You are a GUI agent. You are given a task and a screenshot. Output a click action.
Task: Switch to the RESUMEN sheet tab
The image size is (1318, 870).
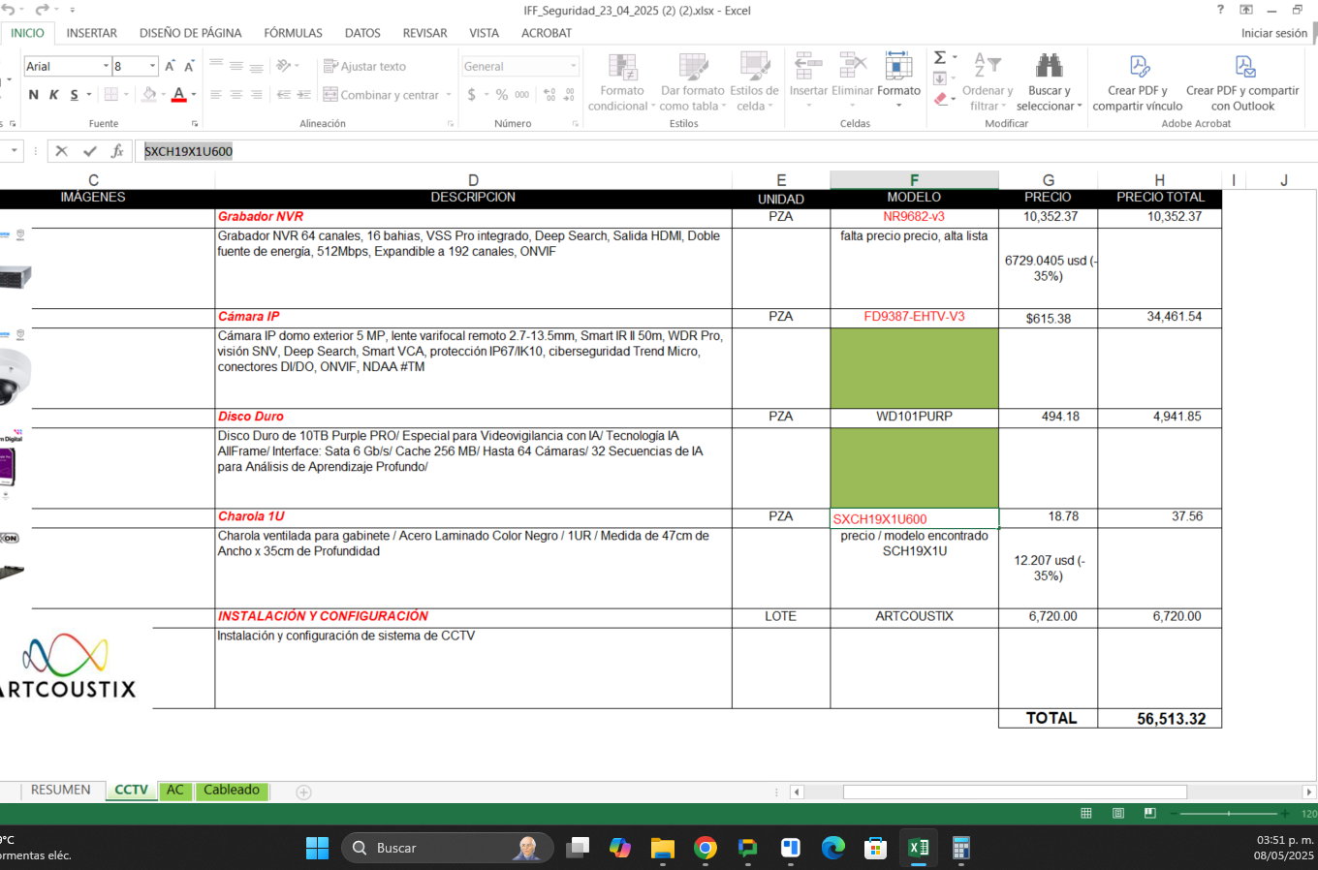tap(60, 790)
